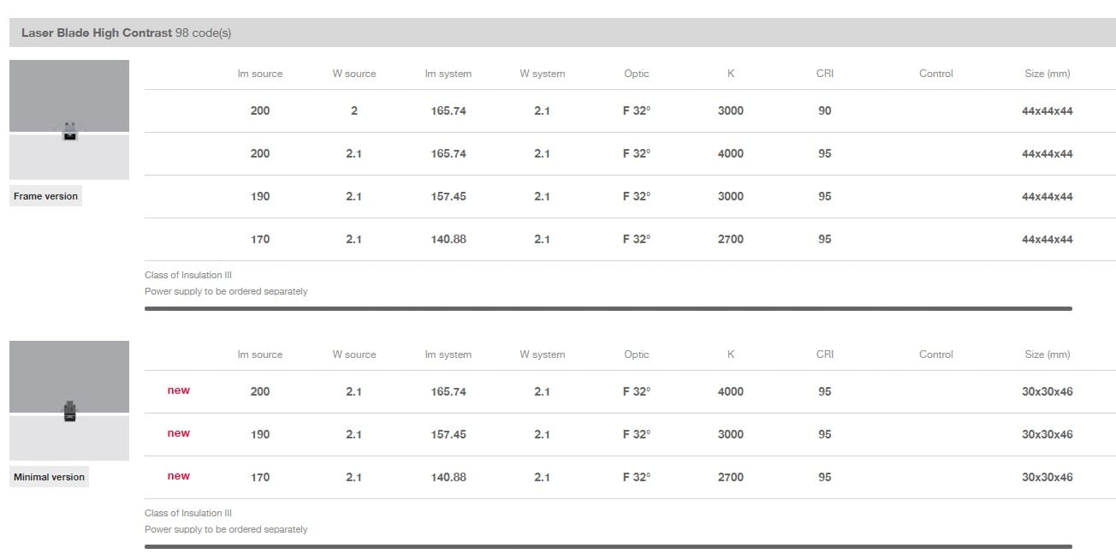Click the 'new' badge on the 200 lm row
This screenshot has height=560, width=1116.
coord(179,390)
